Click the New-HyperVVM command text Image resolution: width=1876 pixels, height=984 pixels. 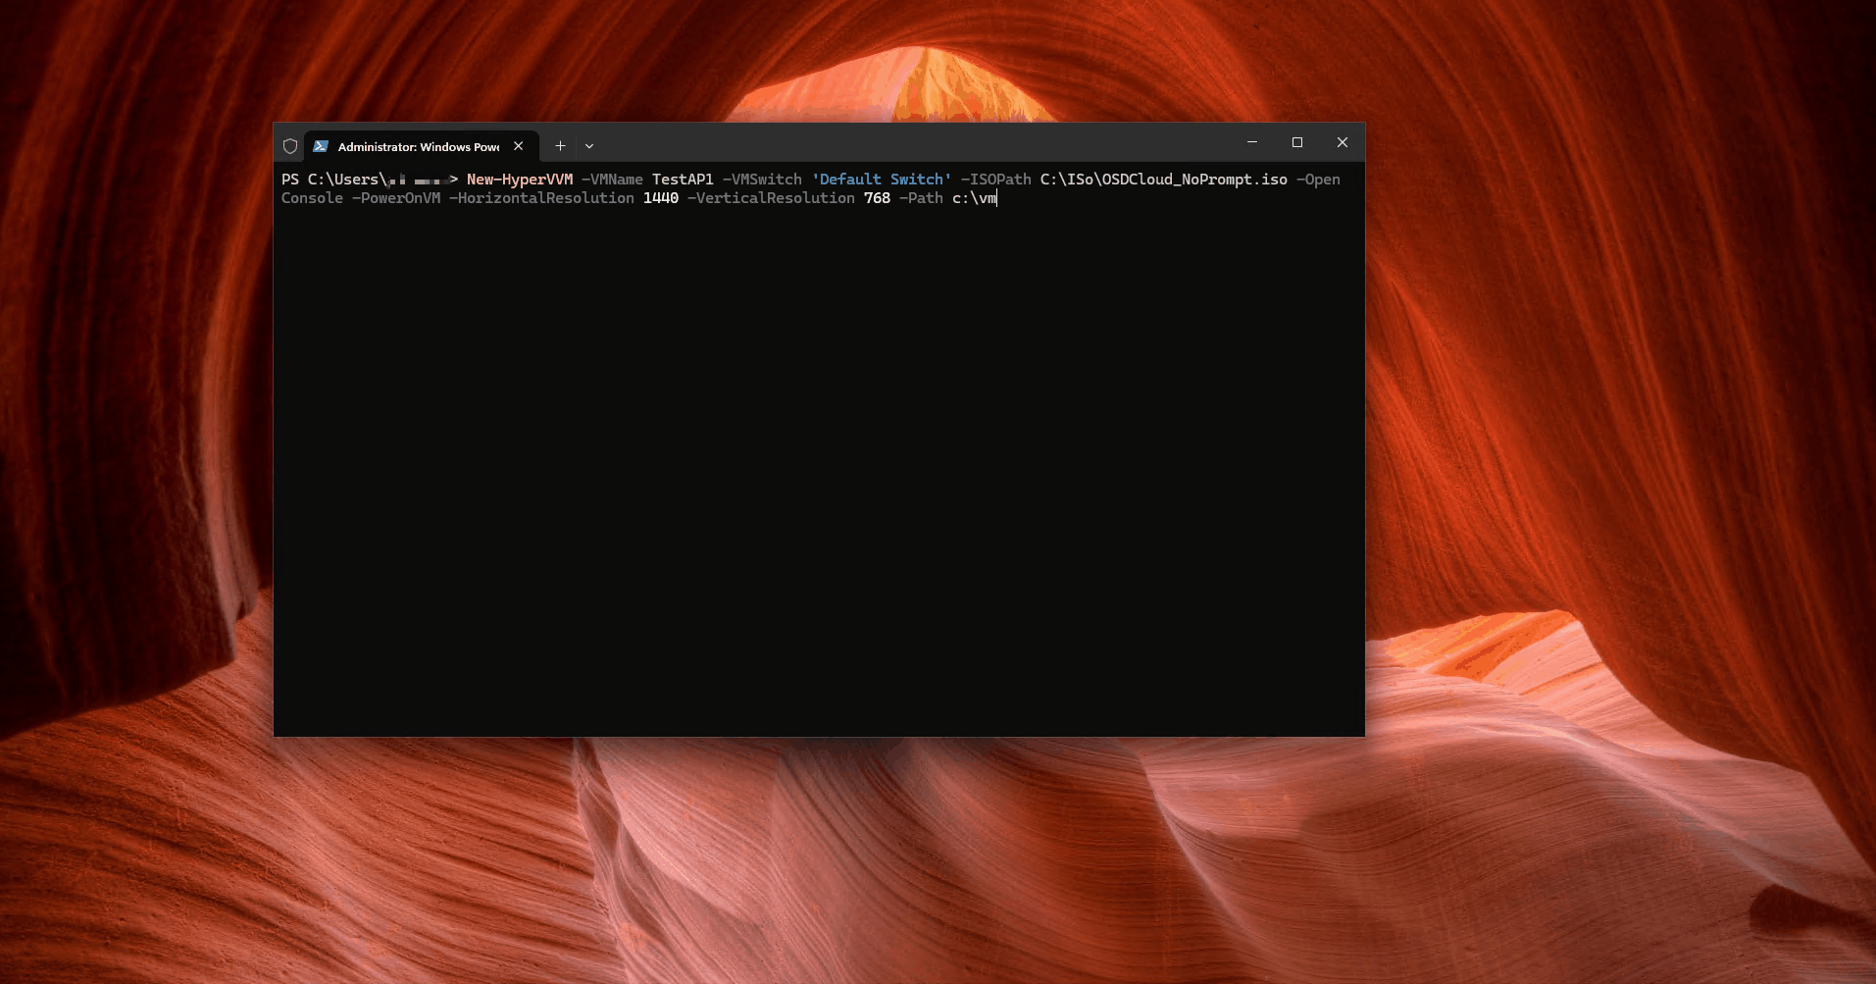coord(520,180)
